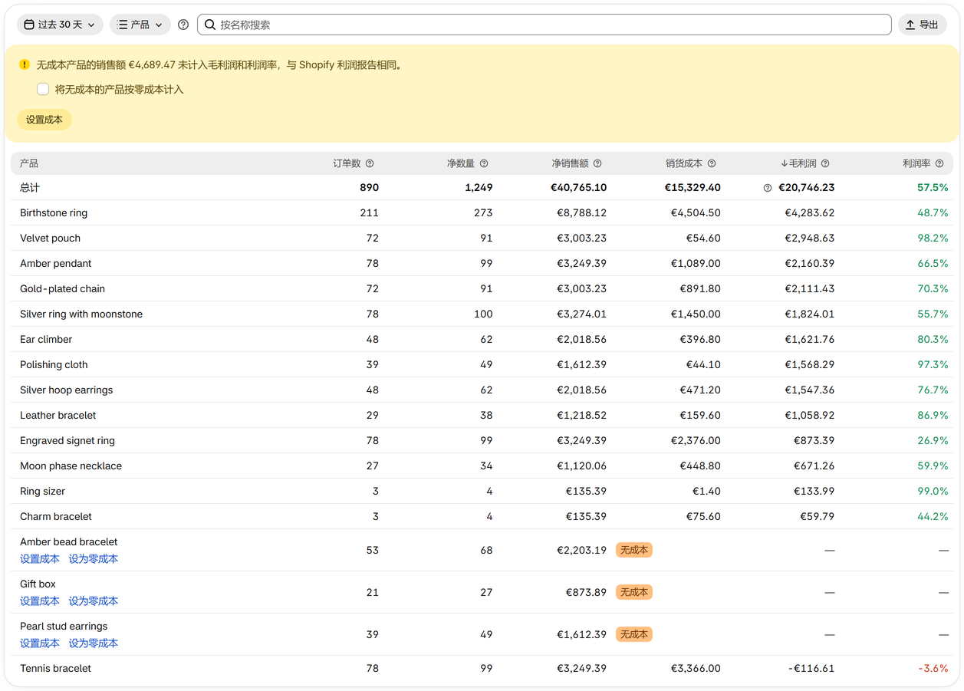This screenshot has width=964, height=691.
Task: Sort by the 订单数 column header
Action: [x=347, y=163]
